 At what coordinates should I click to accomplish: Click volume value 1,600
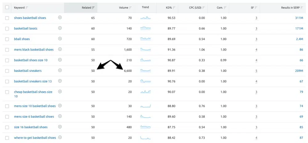tap(128, 50)
